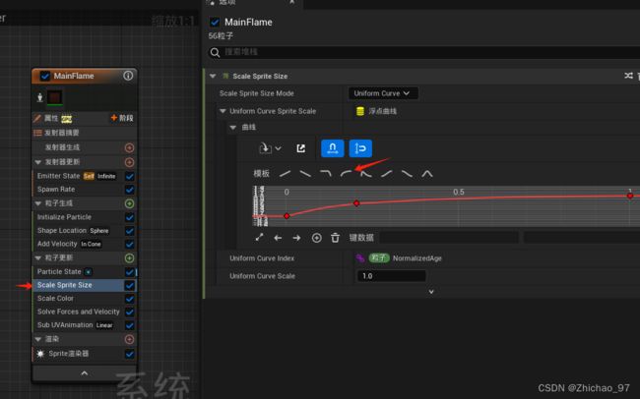The image size is (640, 399).
Task: Click the MainFlame emitter thumbnail preview
Action: coord(55,97)
